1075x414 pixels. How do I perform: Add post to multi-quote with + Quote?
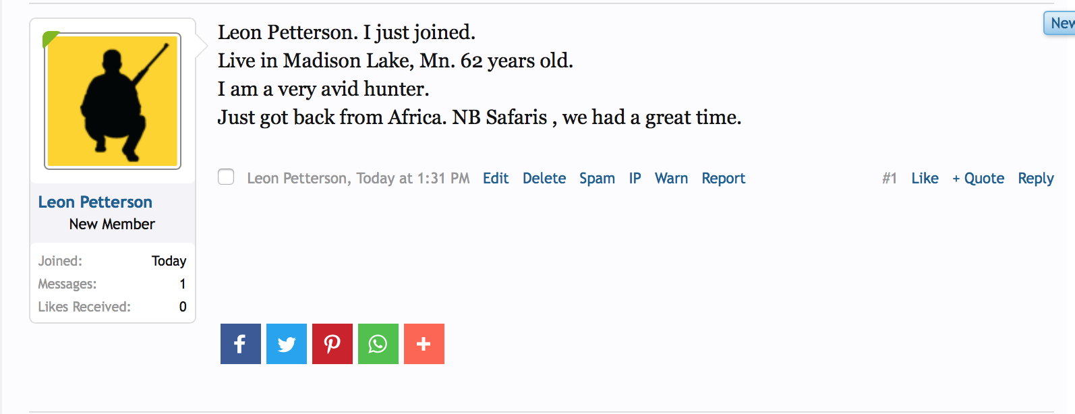pos(978,179)
